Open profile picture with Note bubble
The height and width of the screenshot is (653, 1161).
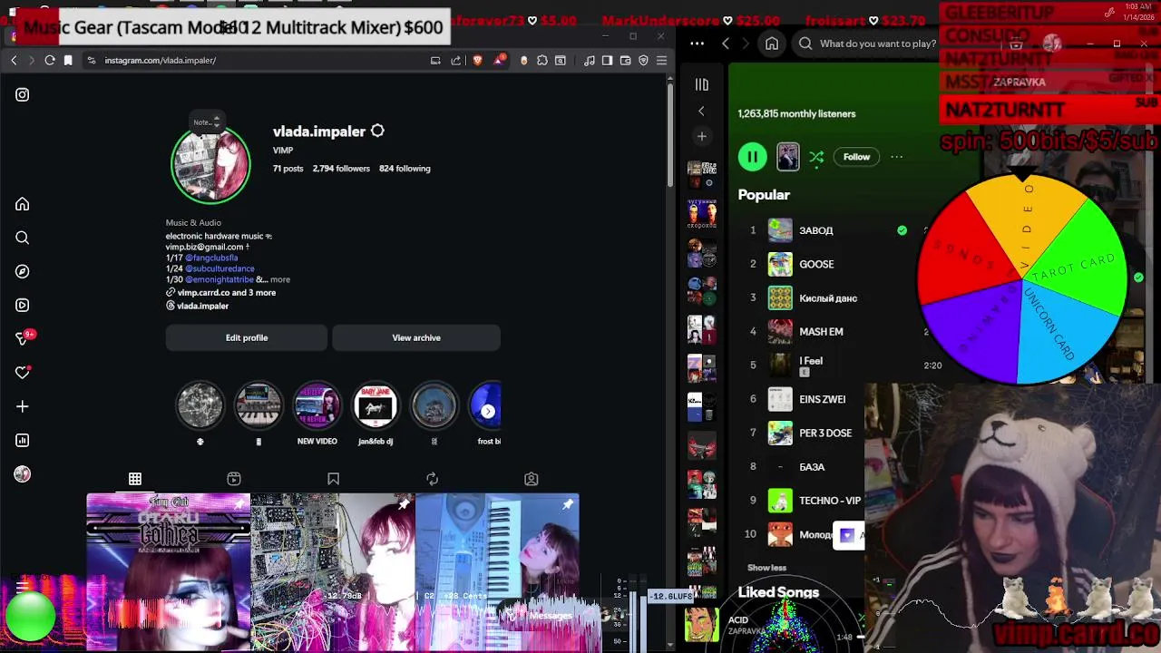[210, 164]
